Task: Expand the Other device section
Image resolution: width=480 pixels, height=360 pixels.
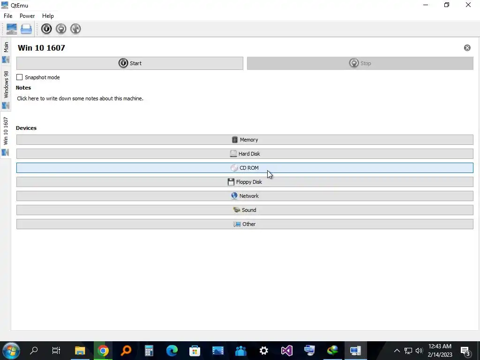Action: click(x=245, y=224)
